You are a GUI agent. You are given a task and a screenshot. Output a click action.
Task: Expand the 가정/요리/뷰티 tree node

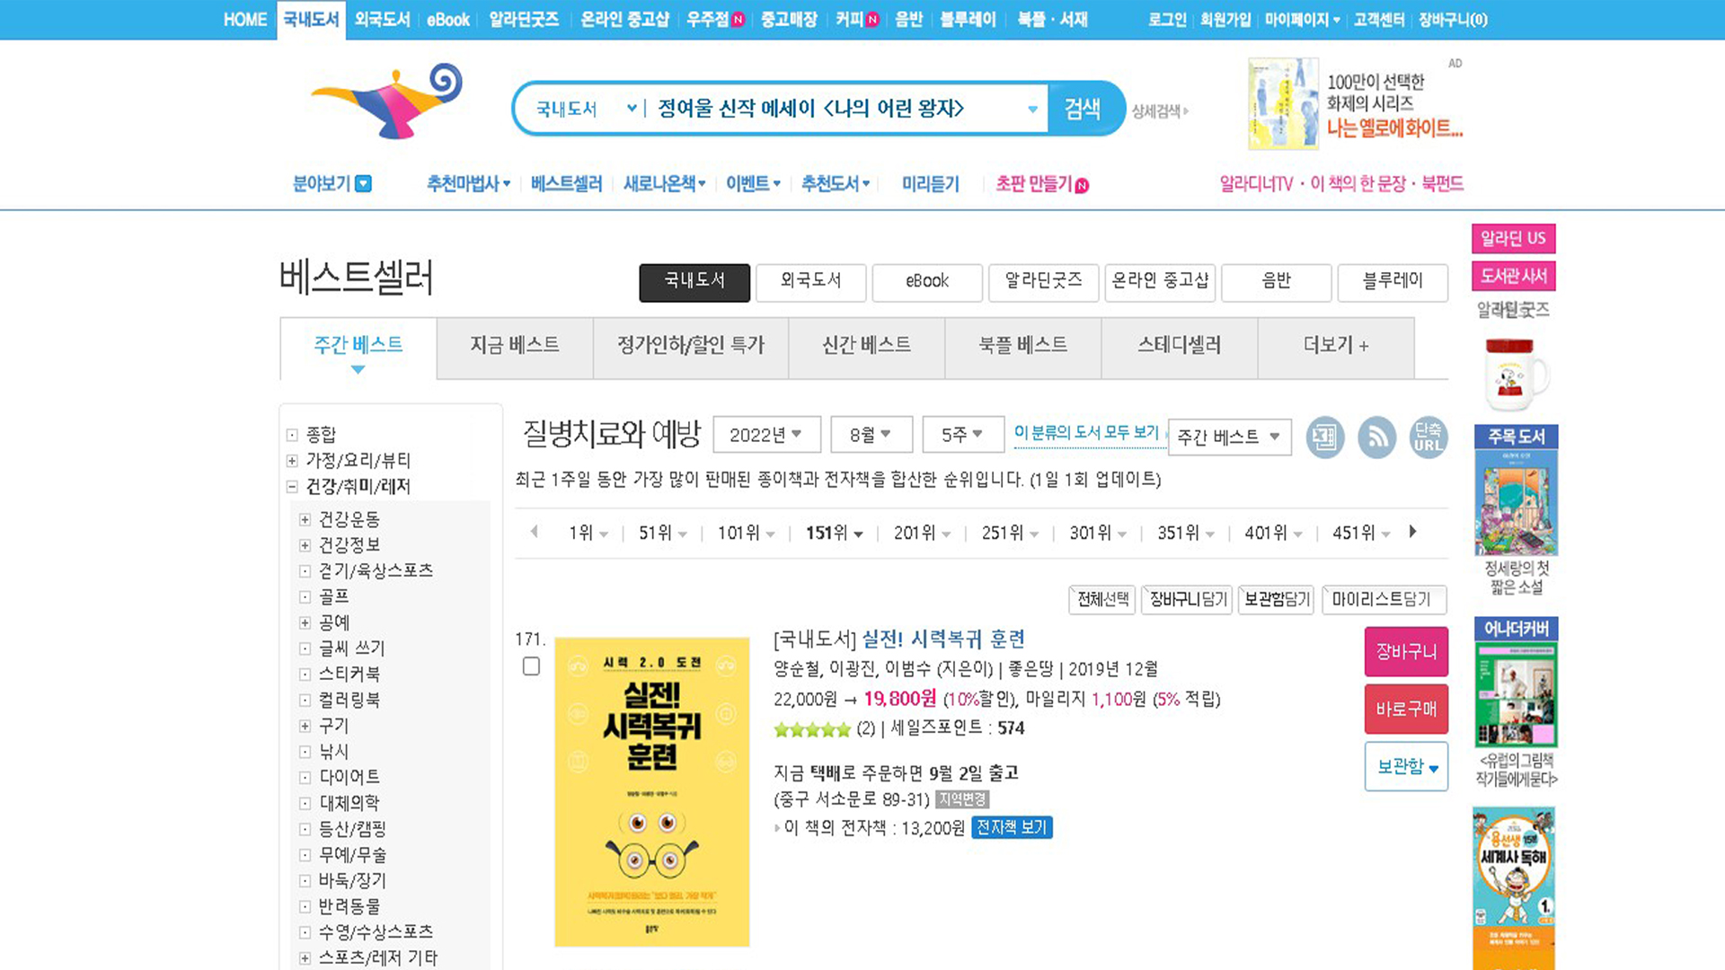pyautogui.click(x=292, y=461)
